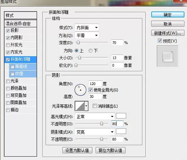Click the shadow opacity value field
Image resolution: width=187 pixels, height=160 pixels.
point(117,139)
